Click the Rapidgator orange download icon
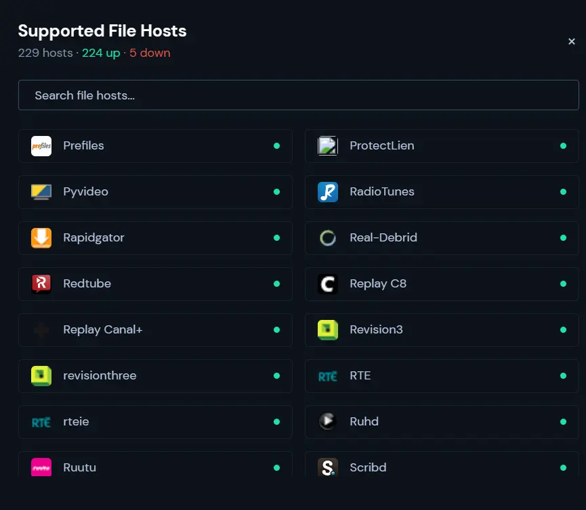 pyautogui.click(x=41, y=237)
